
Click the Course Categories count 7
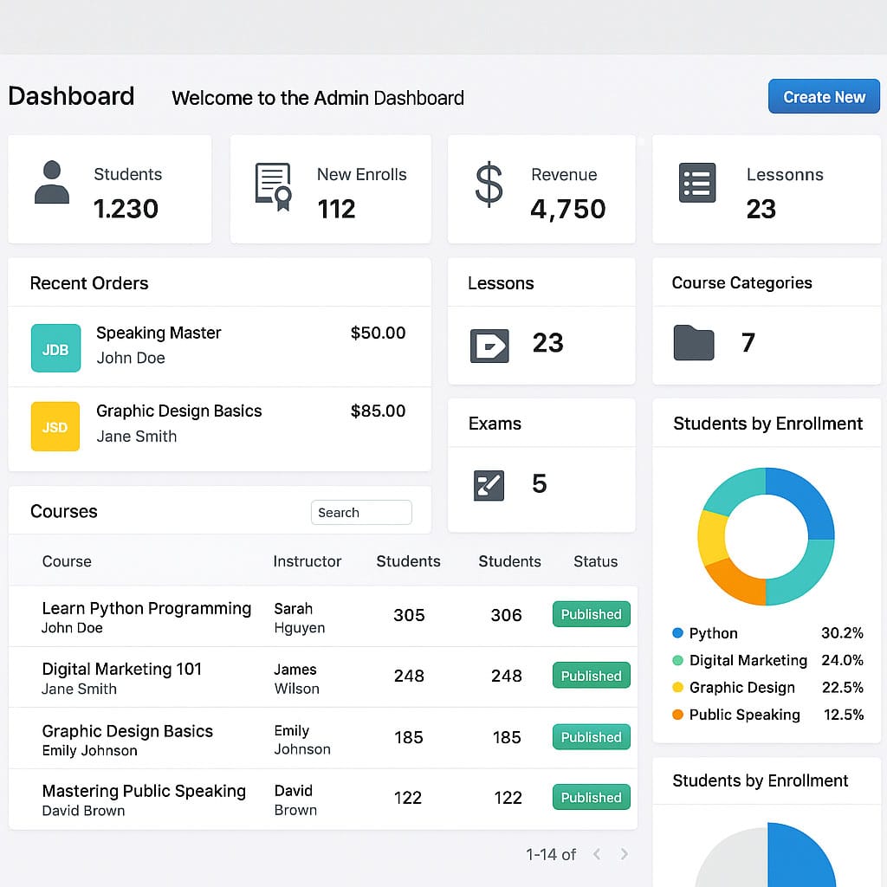click(x=748, y=342)
